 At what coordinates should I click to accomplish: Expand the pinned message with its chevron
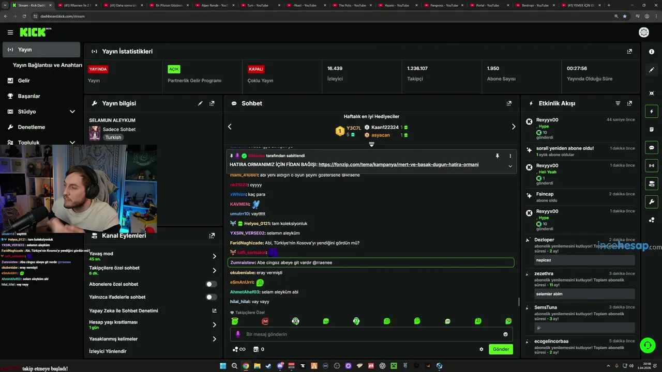coord(510,166)
